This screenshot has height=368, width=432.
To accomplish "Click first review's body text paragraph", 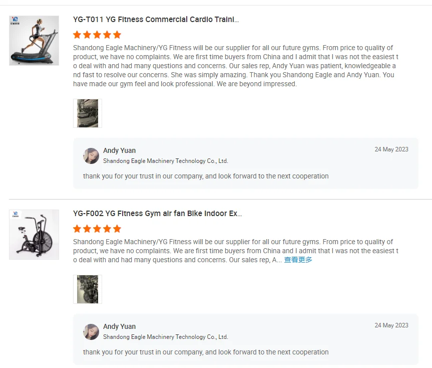I will coord(234,66).
